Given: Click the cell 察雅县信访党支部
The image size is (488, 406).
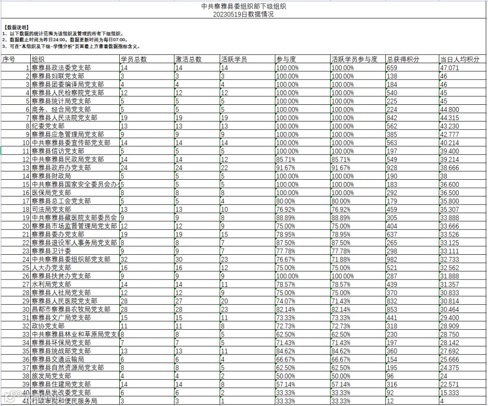Looking at the screenshot, I should (75, 151).
